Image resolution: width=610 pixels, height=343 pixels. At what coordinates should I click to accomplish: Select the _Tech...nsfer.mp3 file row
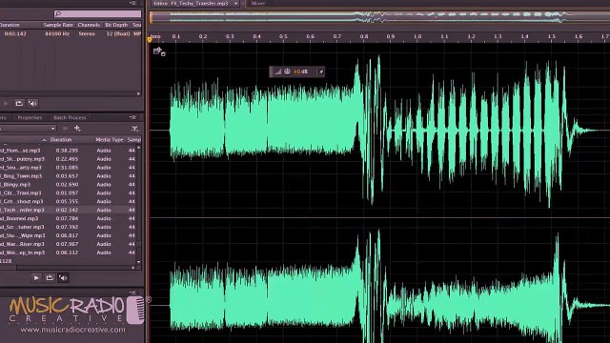[68, 210]
